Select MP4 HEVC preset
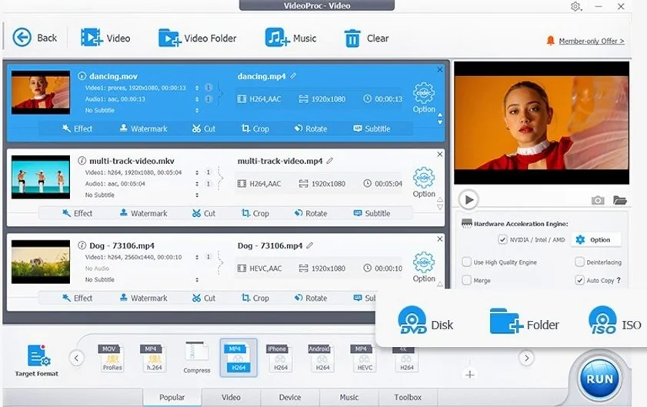 (x=365, y=358)
